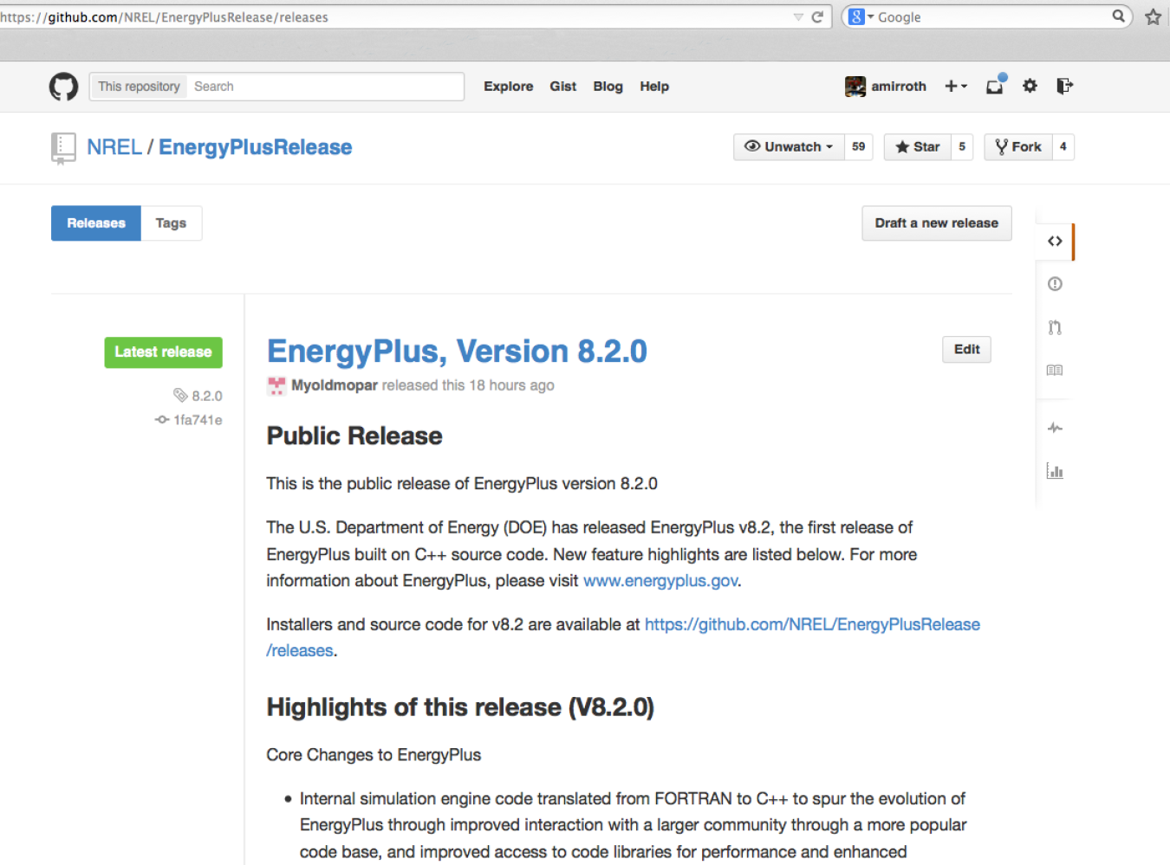This screenshot has width=1170, height=865.
Task: Click the repository book icon
Action: [62, 148]
